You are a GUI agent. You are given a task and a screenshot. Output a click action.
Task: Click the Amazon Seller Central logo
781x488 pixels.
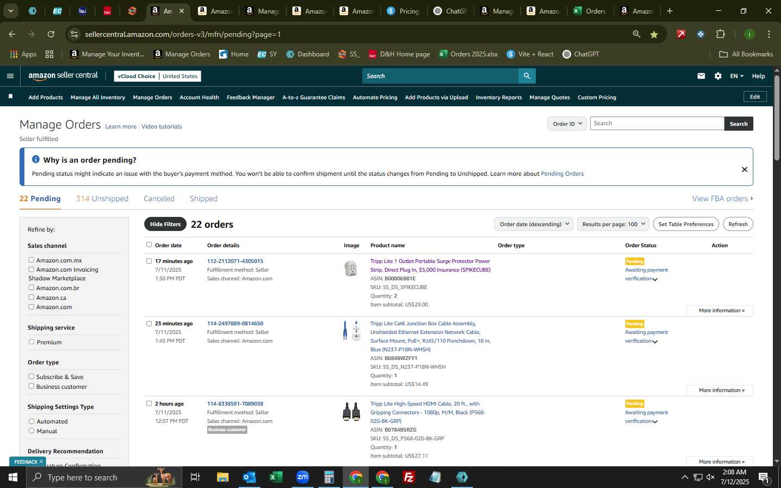tap(63, 76)
